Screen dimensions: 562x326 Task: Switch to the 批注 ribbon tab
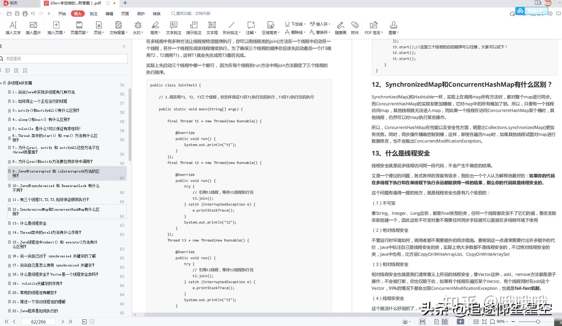[93, 13]
